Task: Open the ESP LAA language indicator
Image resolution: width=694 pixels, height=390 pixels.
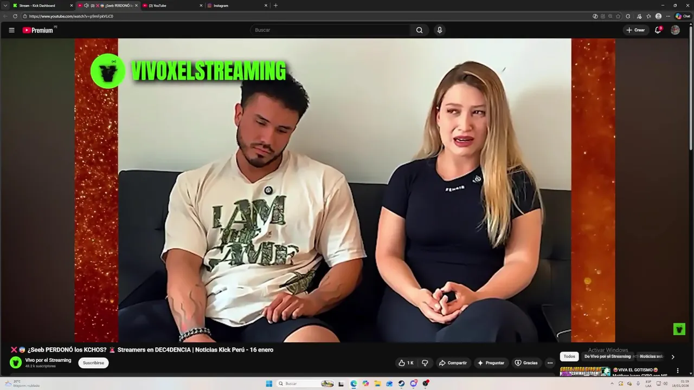Action: click(648, 383)
